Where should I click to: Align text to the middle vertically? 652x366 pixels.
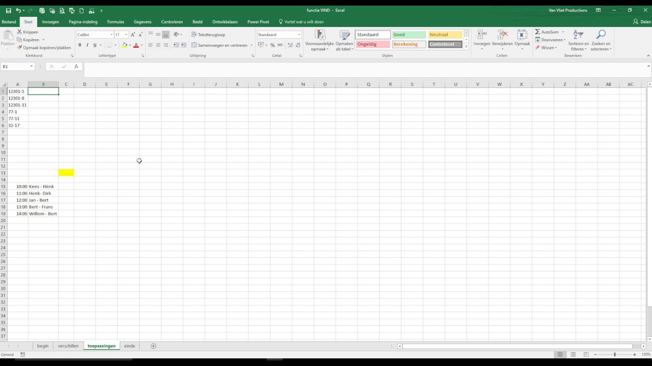158,35
